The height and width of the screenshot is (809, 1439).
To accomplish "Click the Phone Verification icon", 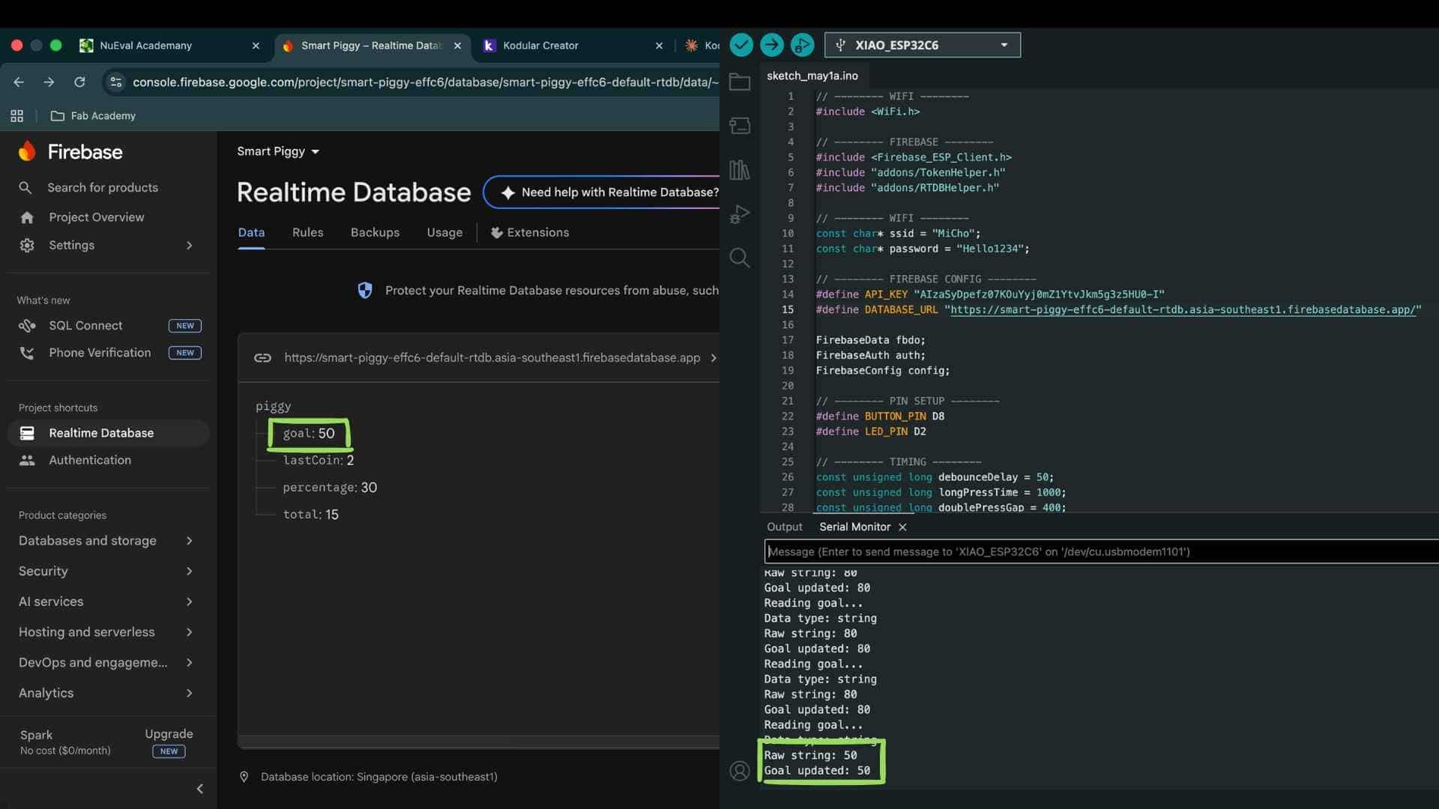I will pyautogui.click(x=27, y=353).
